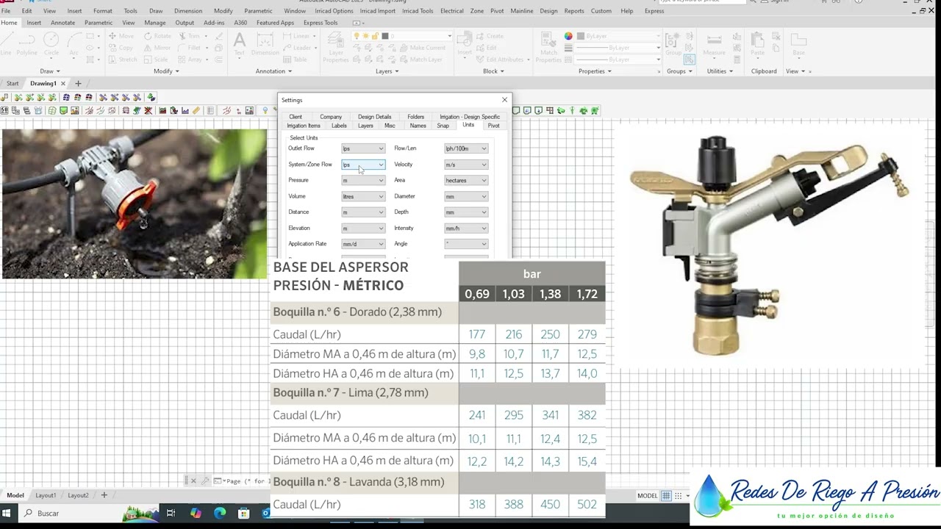Click the drip emitter photo
The image size is (941, 529).
(x=135, y=204)
